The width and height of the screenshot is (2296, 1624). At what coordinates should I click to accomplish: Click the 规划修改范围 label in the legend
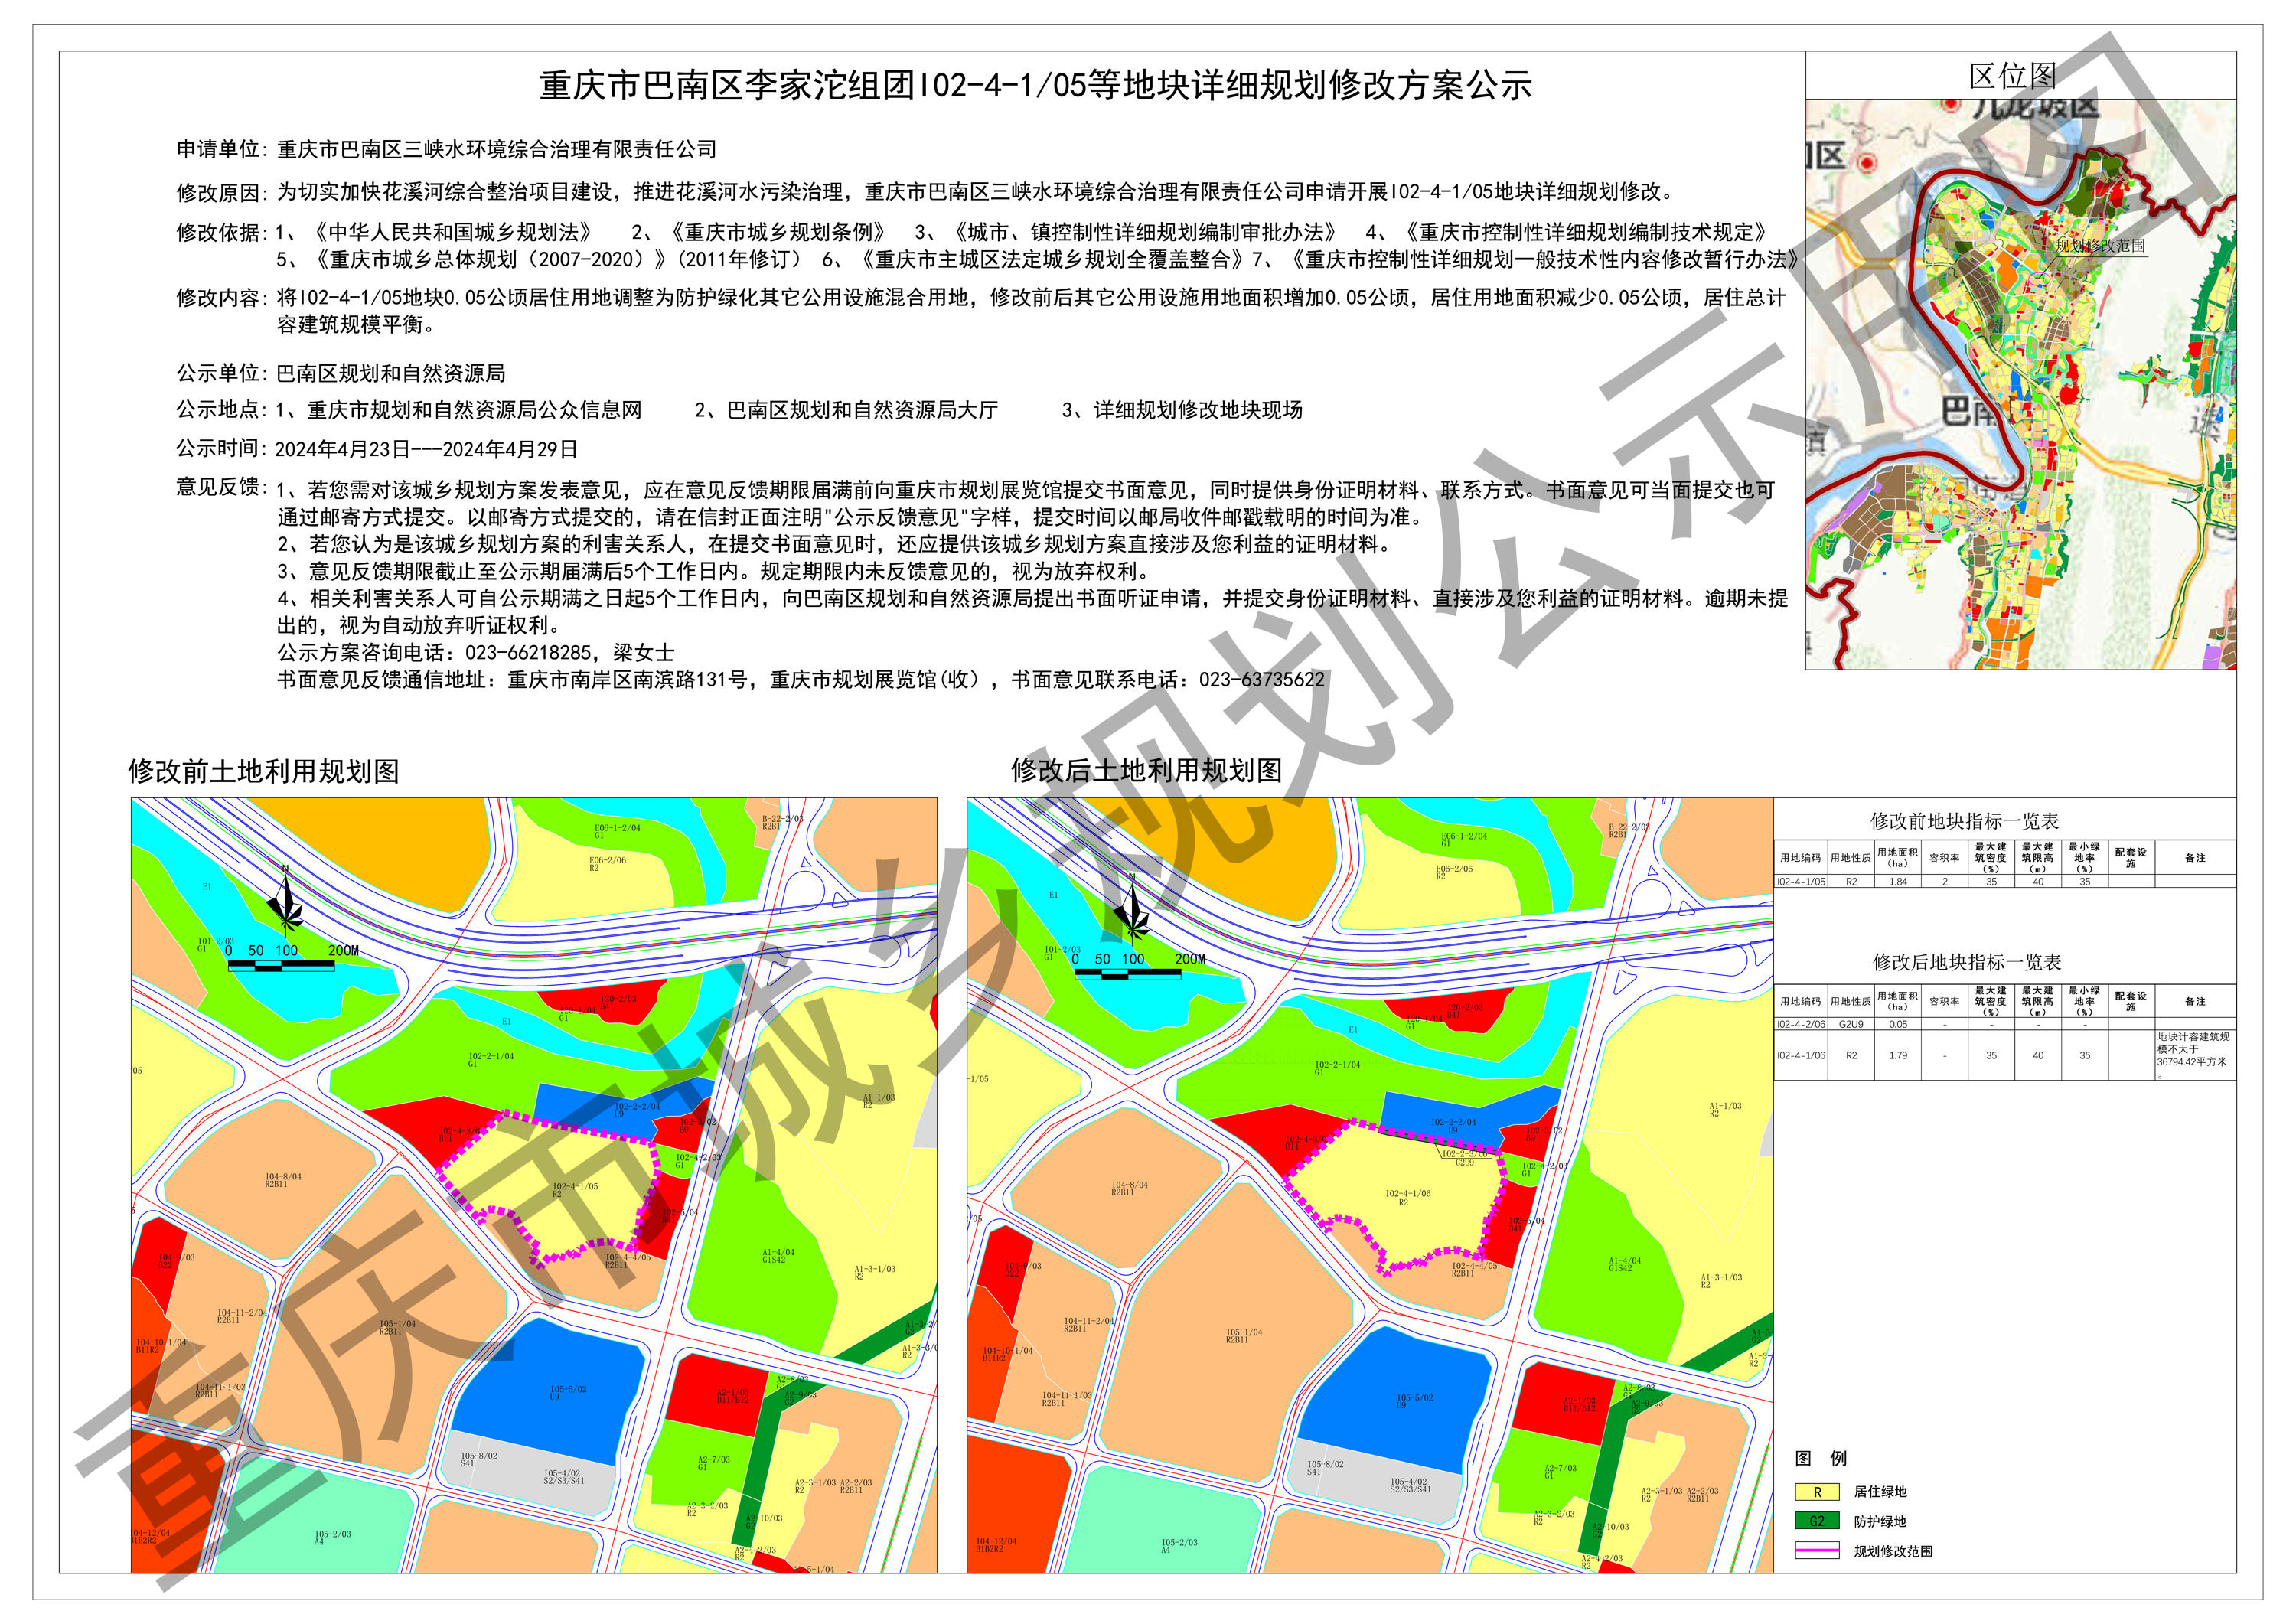point(1893,1552)
